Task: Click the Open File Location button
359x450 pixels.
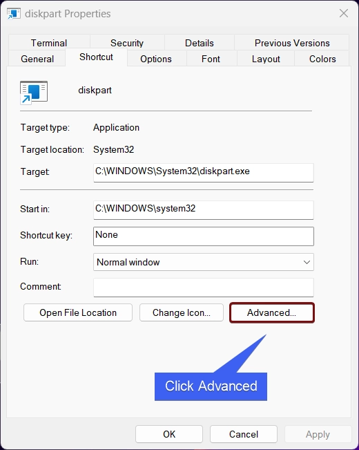Action: coord(78,312)
